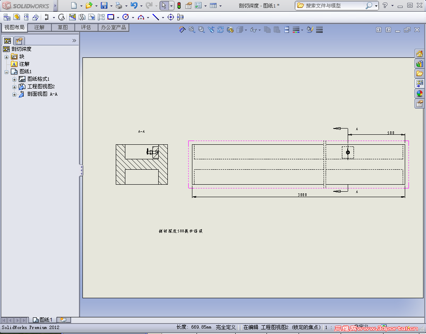
Task: Expand the 图纸格式1 node
Action: (15, 79)
